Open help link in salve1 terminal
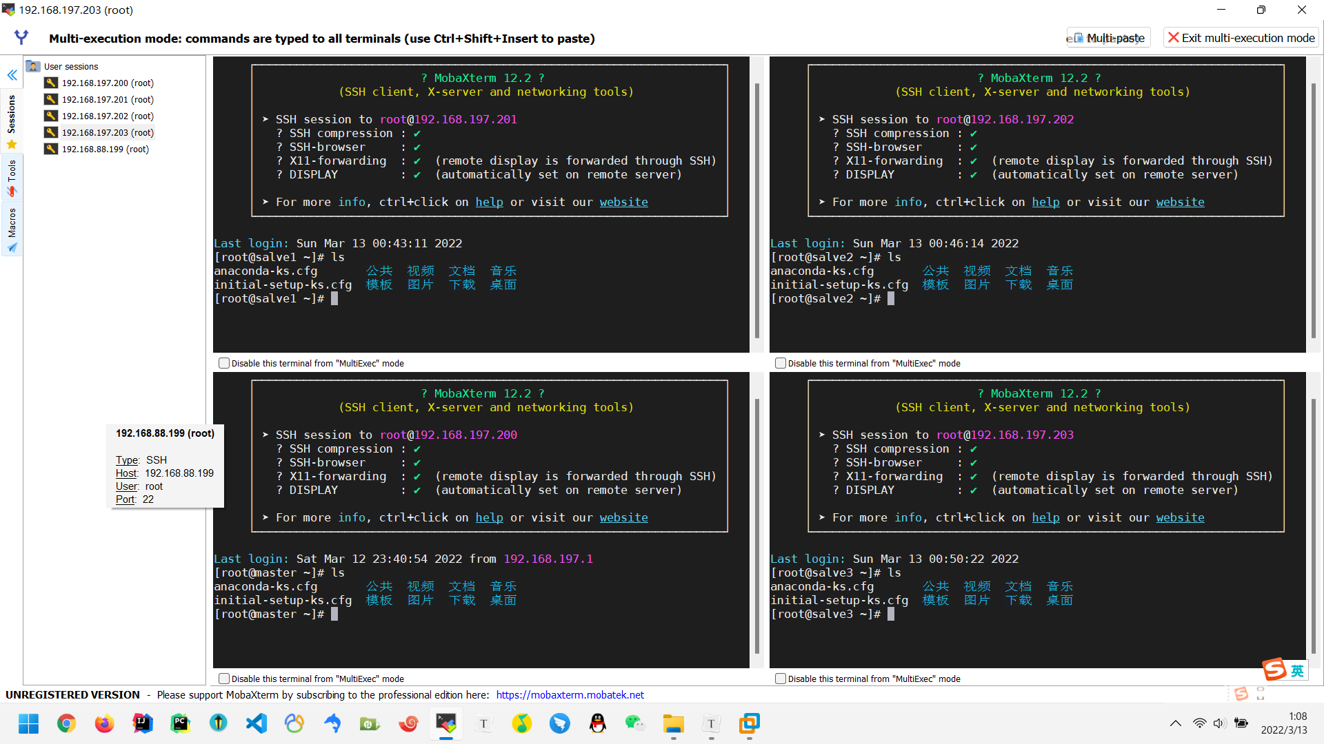This screenshot has width=1324, height=744. coord(489,202)
